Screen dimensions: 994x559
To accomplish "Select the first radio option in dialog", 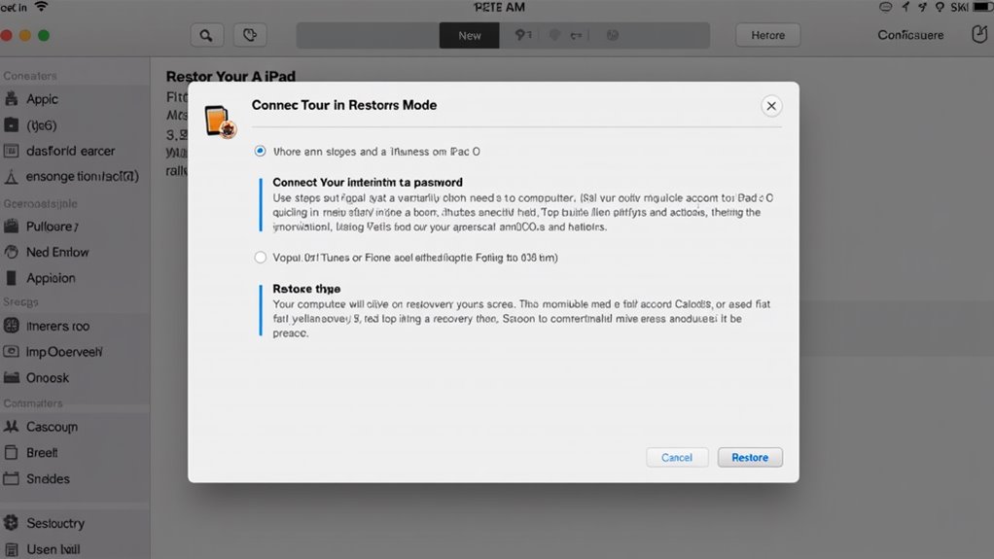I will click(260, 151).
